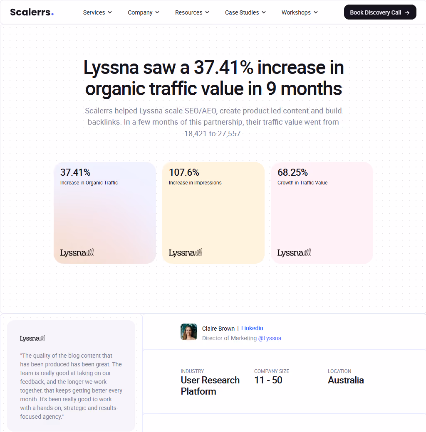Click the 'COMPANY SIZE' label
This screenshot has height=432, width=426.
272,371
